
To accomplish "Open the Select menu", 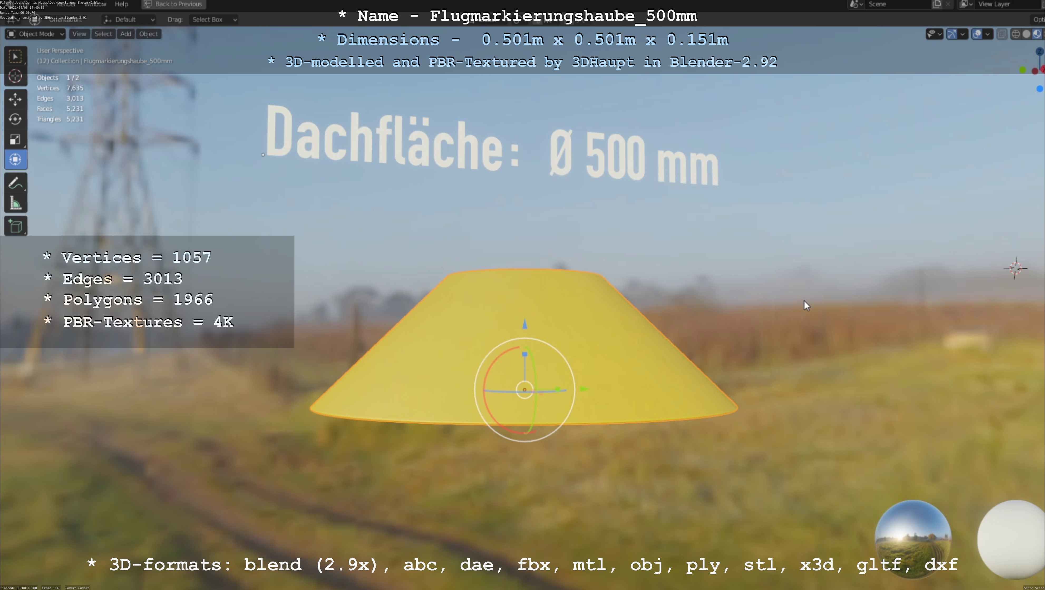I will click(x=103, y=34).
